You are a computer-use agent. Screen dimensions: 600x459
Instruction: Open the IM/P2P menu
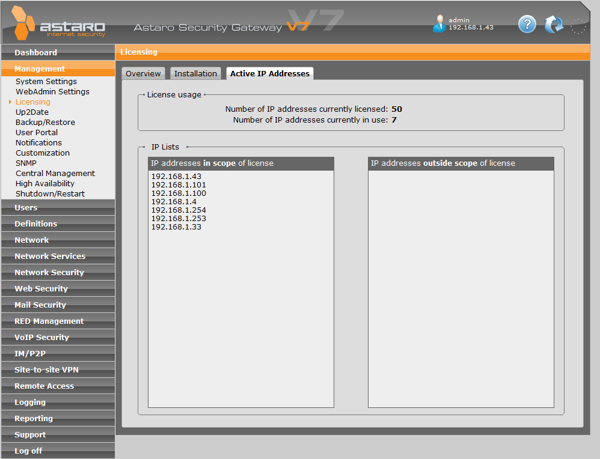tap(58, 354)
